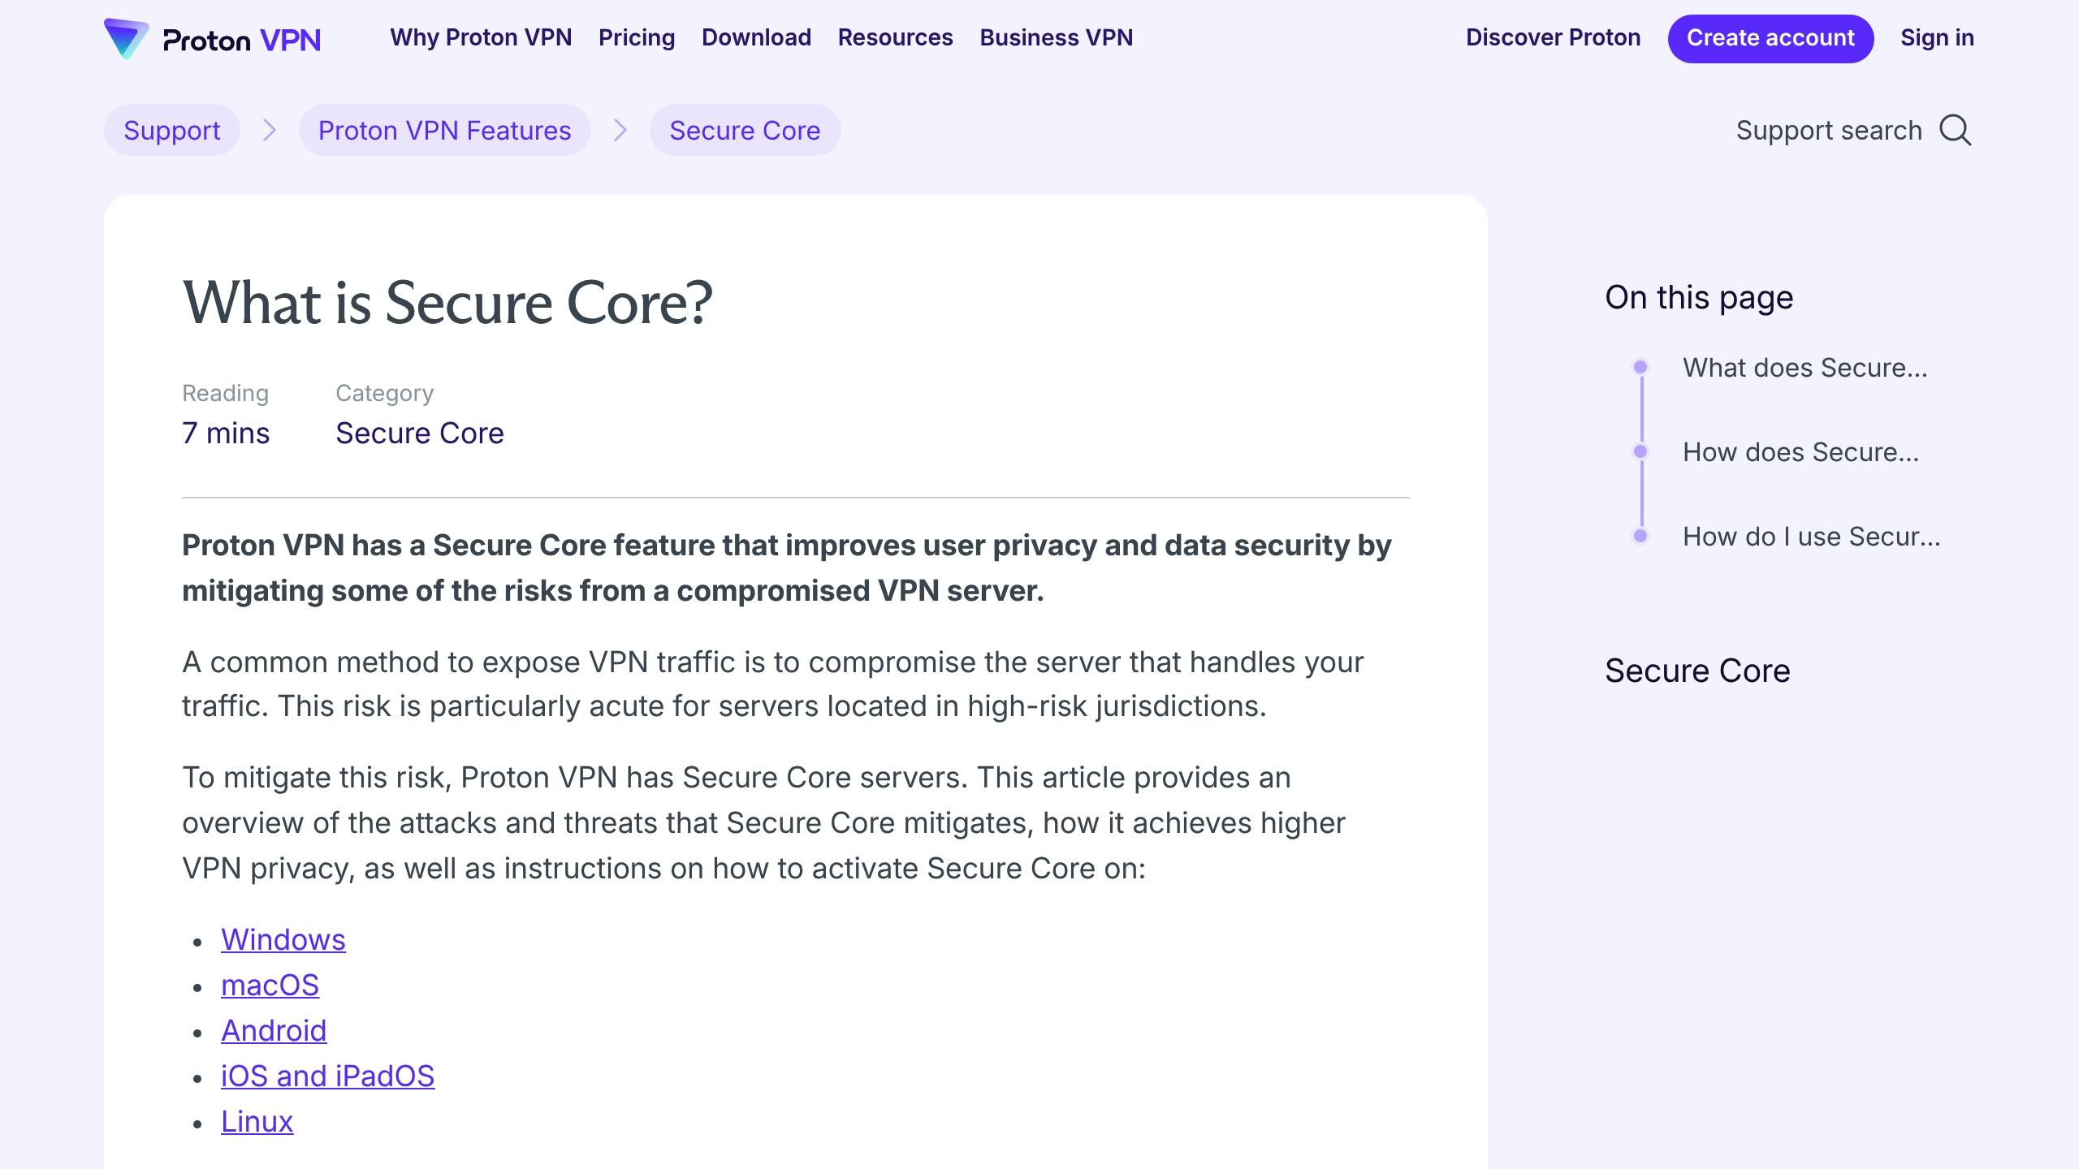Go to the Pricing page
This screenshot has width=2079, height=1169.
(637, 37)
